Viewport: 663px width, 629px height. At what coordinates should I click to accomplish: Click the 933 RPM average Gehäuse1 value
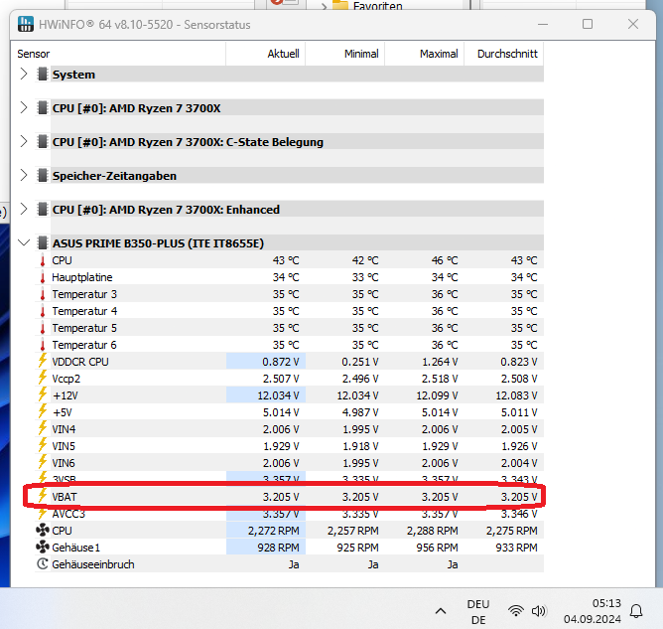516,548
